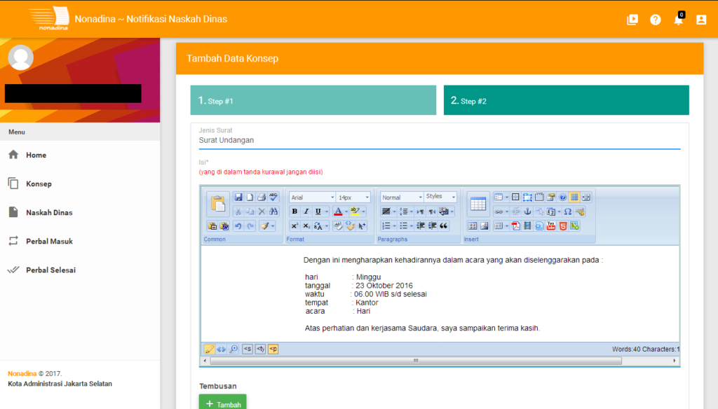
Task: Apply superscript formatting
Action: point(294,226)
